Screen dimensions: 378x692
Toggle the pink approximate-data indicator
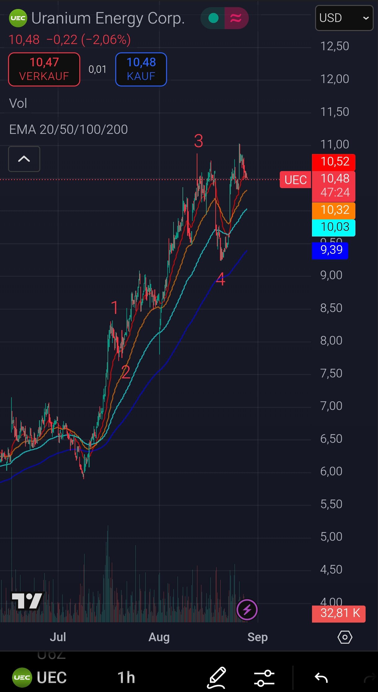click(x=236, y=18)
